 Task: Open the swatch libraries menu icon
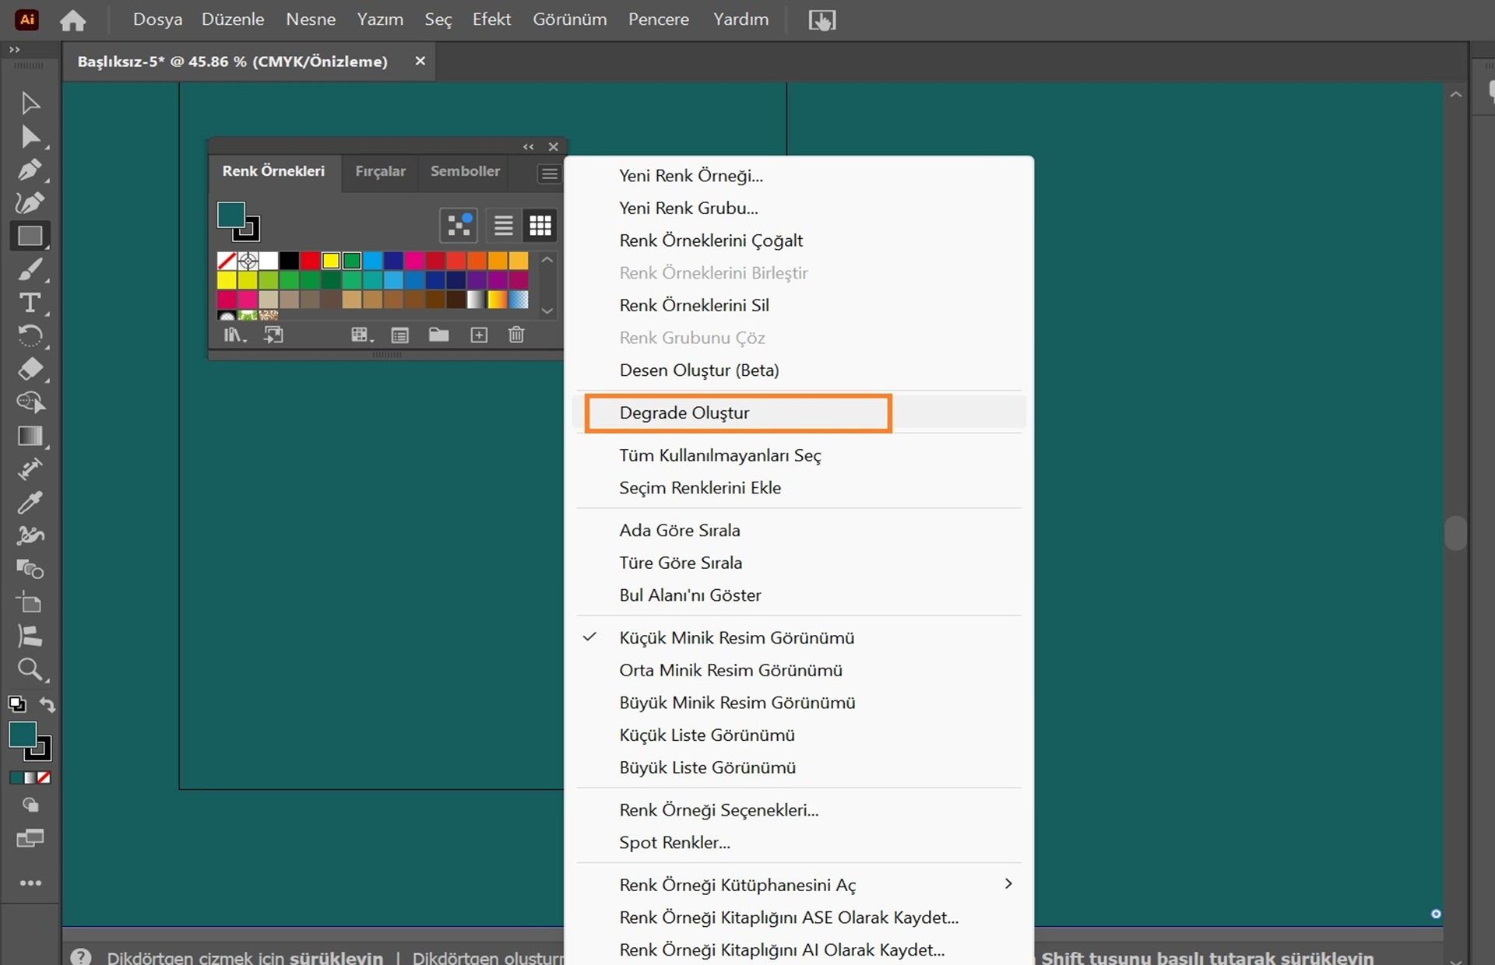234,335
